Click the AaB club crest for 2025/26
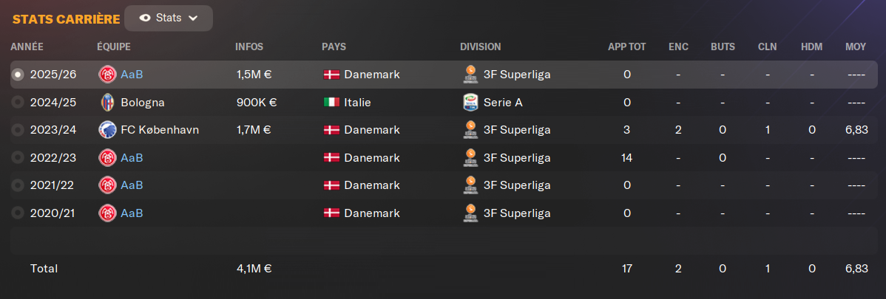The width and height of the screenshot is (886, 299). tap(106, 75)
